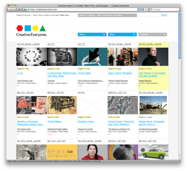The width and height of the screenshot is (187, 171).
Task: Open the bookmarks icon in the toolbar
Action: tap(19, 9)
